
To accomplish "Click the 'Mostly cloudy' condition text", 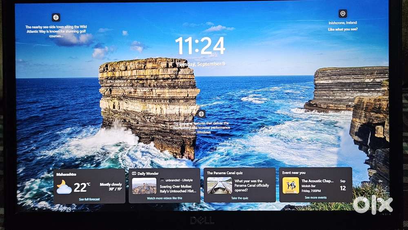I will pyautogui.click(x=111, y=184).
